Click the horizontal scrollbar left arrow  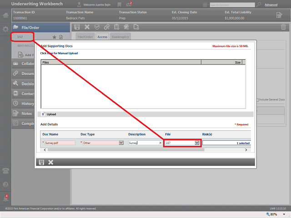click(x=45, y=150)
